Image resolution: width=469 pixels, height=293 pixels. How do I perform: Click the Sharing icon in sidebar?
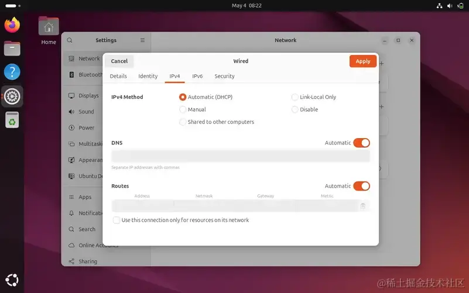pos(71,261)
